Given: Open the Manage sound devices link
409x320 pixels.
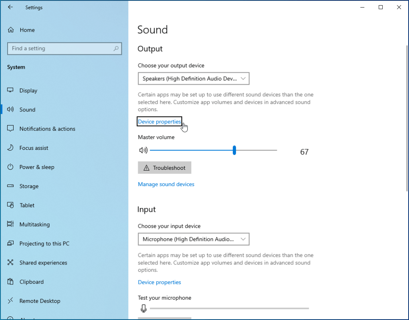Looking at the screenshot, I should 166,184.
